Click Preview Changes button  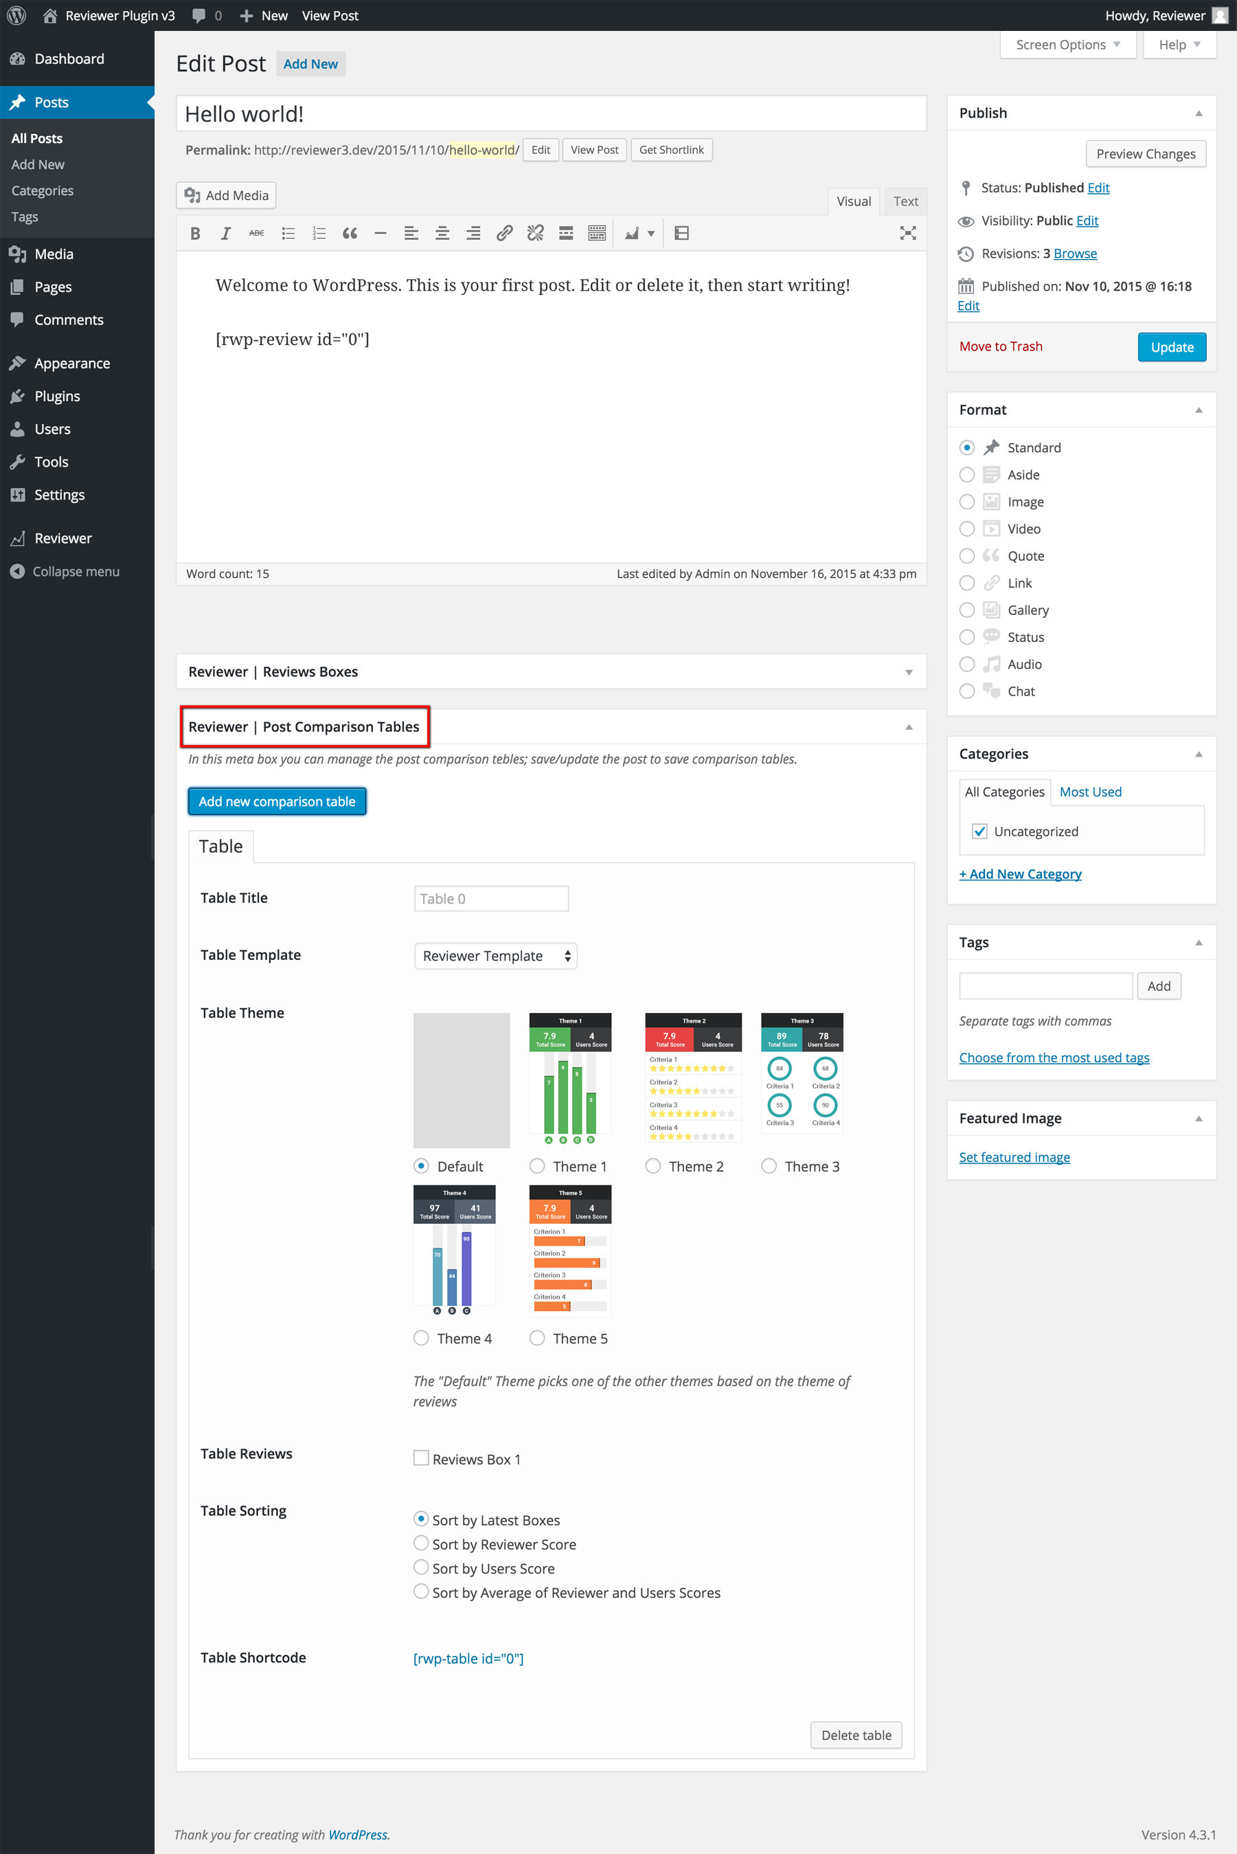pyautogui.click(x=1146, y=154)
